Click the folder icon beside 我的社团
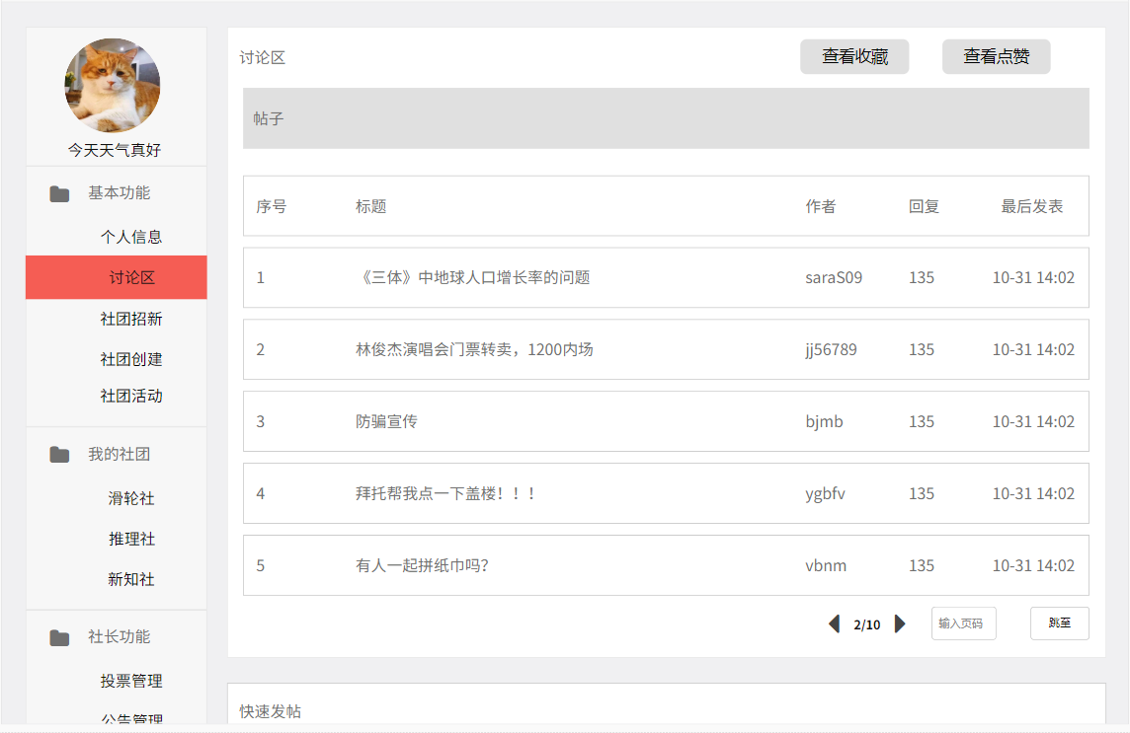1130x733 pixels. pos(59,455)
